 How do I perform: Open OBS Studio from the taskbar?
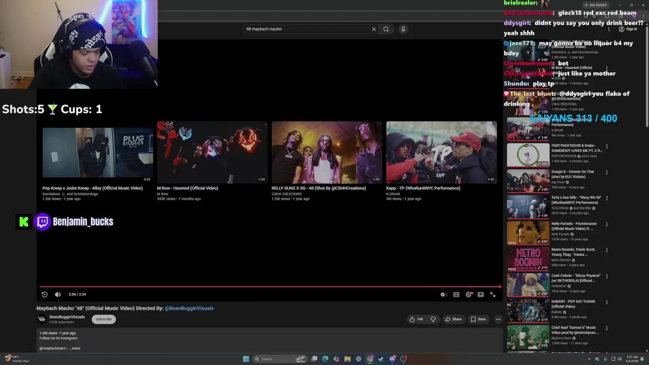click(x=404, y=359)
